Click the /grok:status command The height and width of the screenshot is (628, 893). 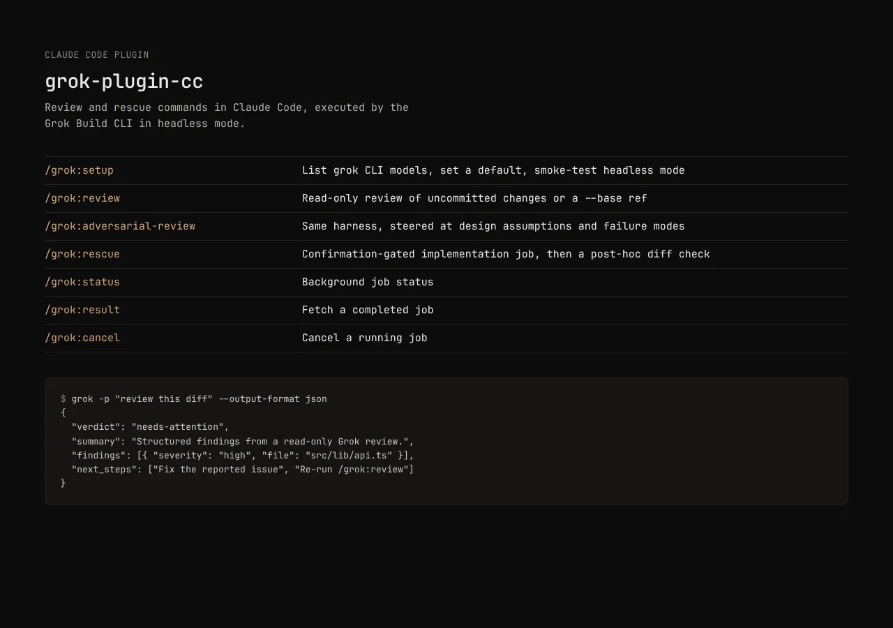(x=82, y=282)
